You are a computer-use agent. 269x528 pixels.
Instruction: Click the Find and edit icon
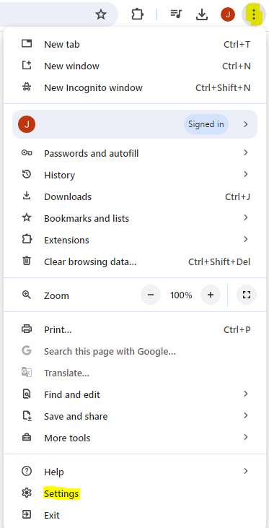click(27, 394)
